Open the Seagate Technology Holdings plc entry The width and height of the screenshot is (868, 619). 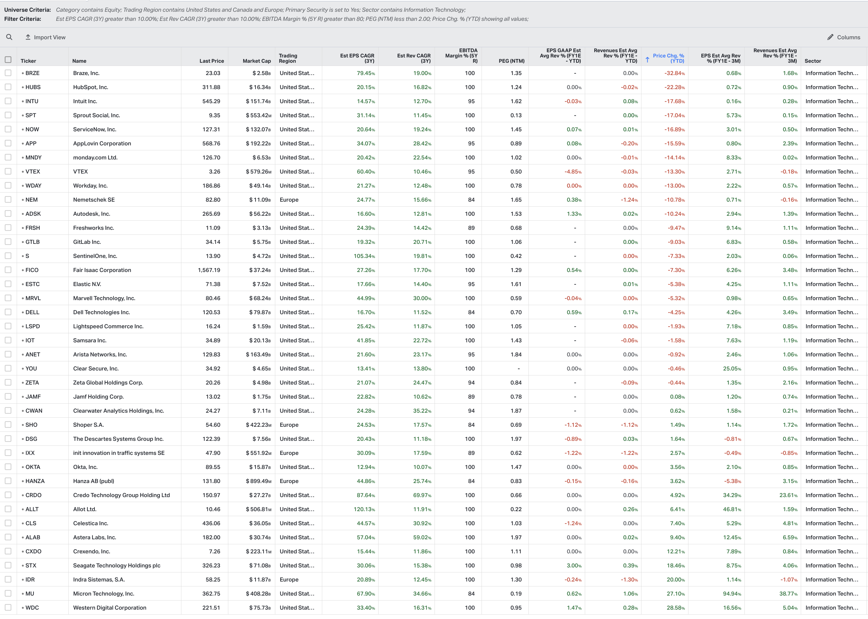click(x=116, y=565)
